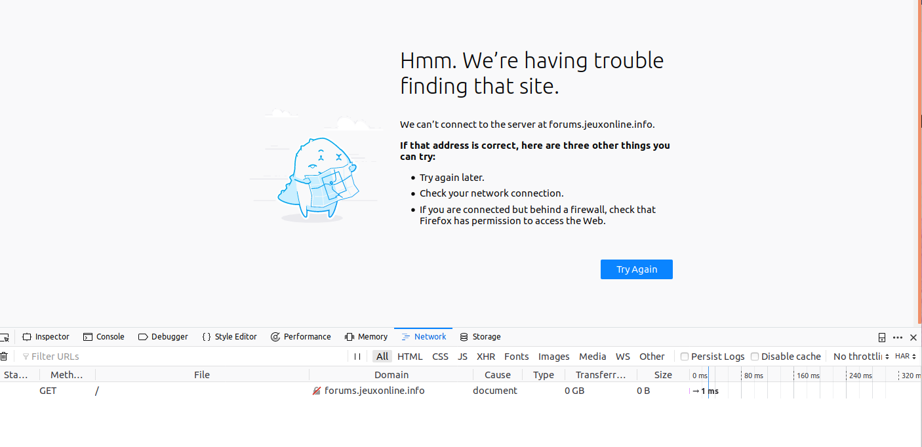The width and height of the screenshot is (922, 447).
Task: Open the HAR dropdown menu
Action: click(906, 357)
